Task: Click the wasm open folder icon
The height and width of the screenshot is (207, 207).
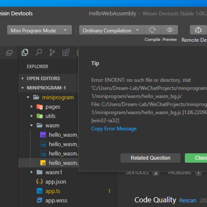Action: coord(39,125)
